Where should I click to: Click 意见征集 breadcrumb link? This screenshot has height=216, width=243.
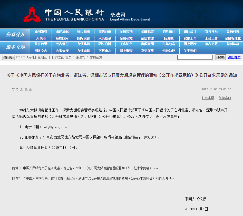pyautogui.click(x=96, y=57)
